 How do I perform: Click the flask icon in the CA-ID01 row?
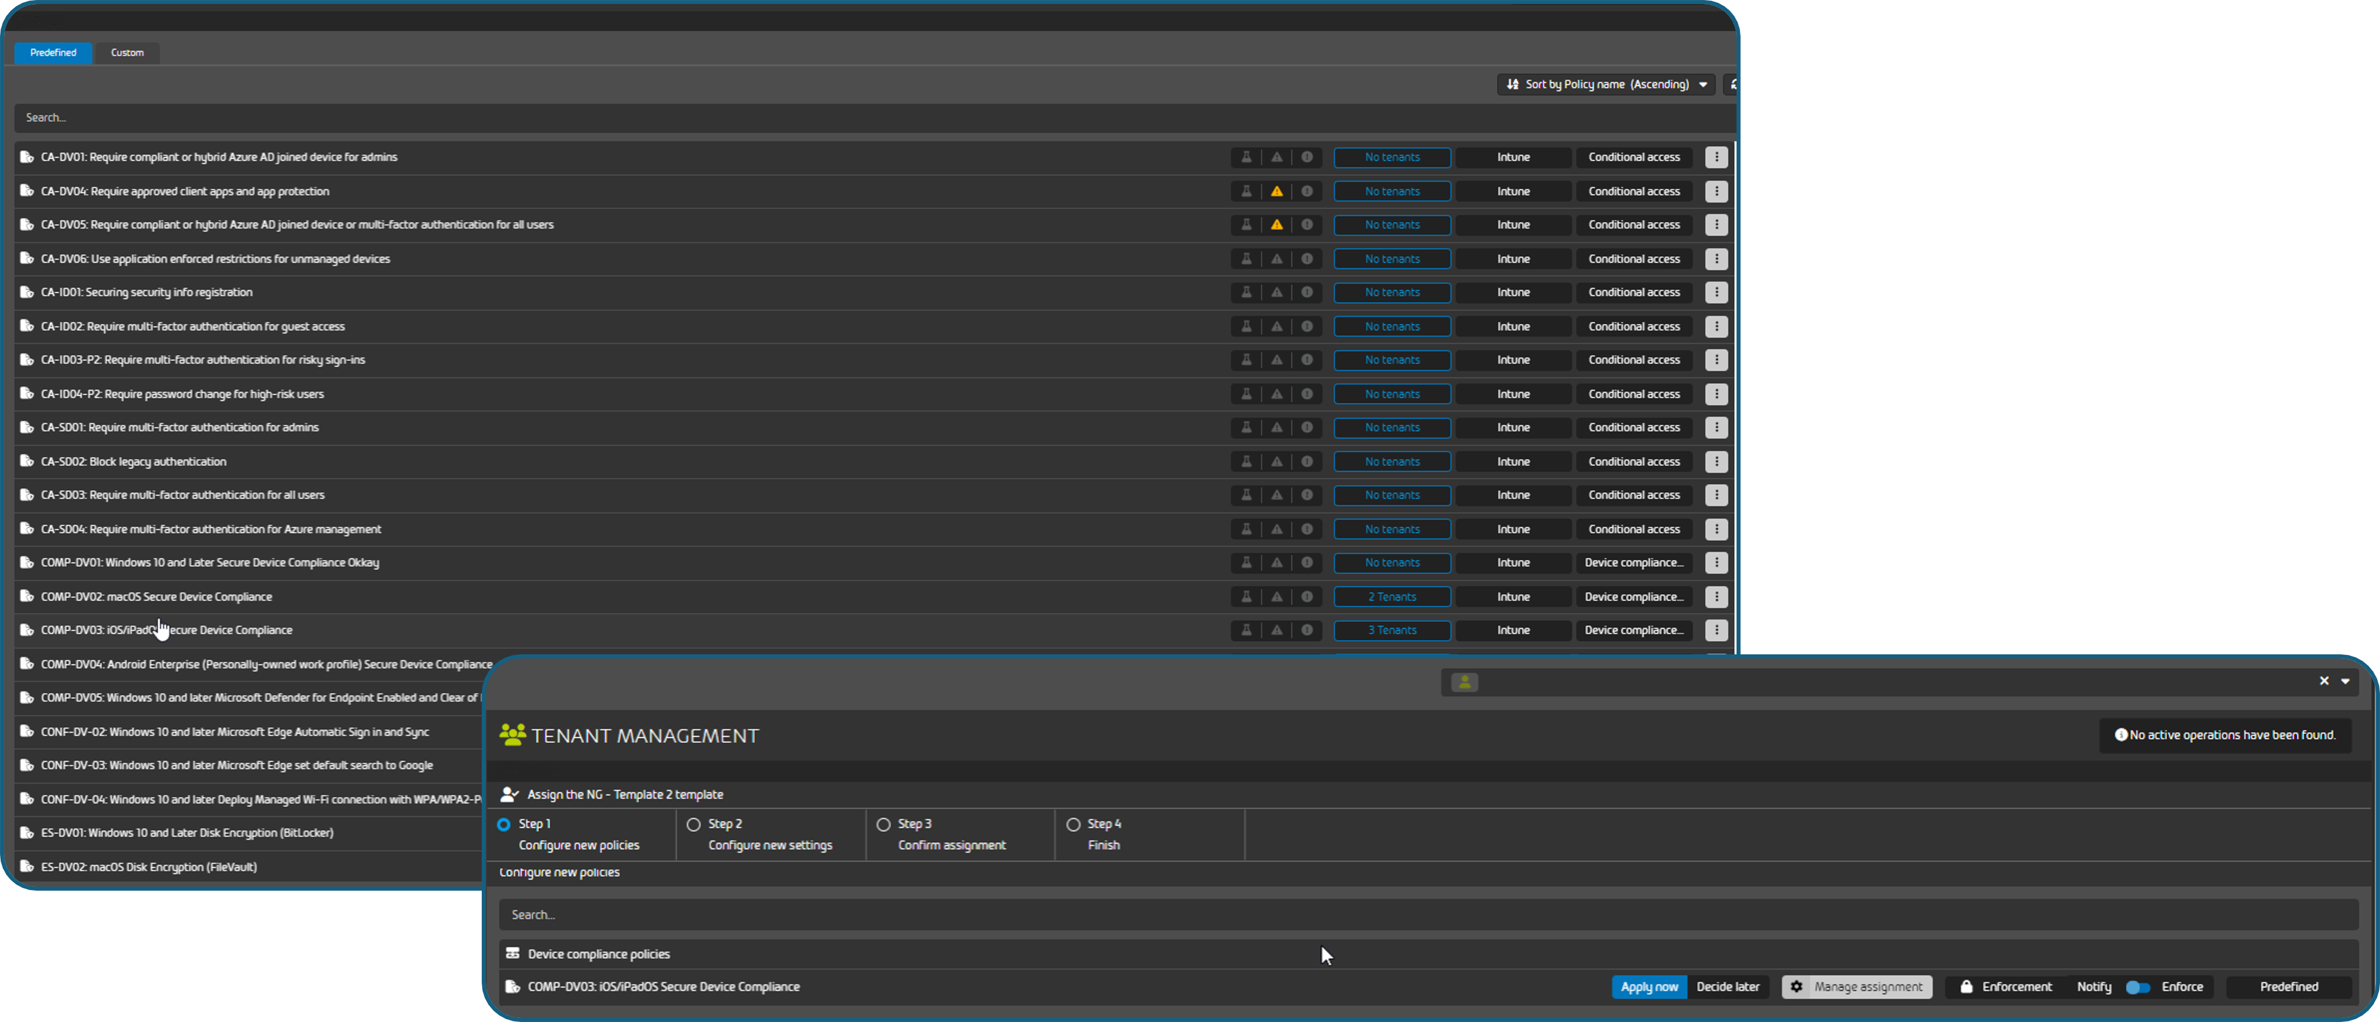pos(1246,292)
